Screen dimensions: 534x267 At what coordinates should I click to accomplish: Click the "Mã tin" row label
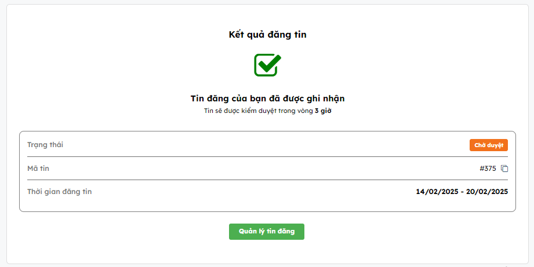tap(38, 169)
